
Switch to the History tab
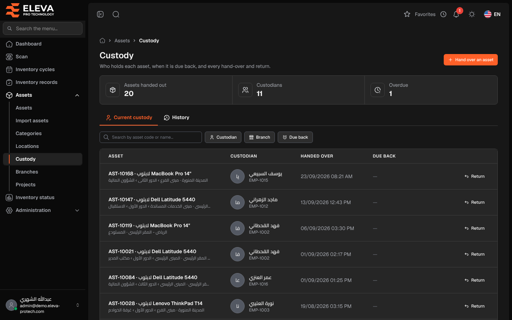point(176,117)
